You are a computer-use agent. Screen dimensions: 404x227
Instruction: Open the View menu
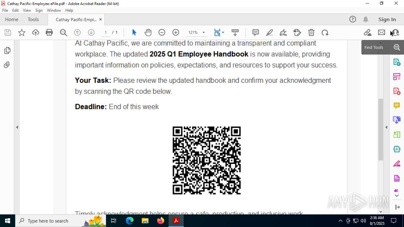click(x=27, y=10)
